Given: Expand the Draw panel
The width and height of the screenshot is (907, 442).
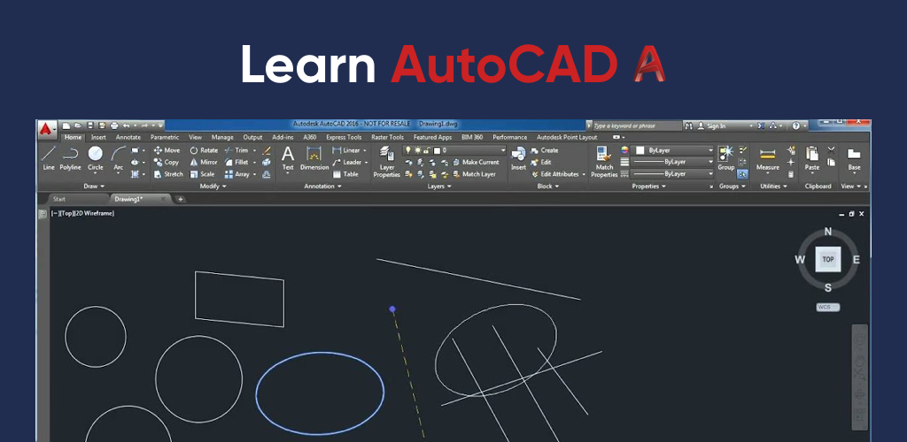Looking at the screenshot, I should point(94,187).
